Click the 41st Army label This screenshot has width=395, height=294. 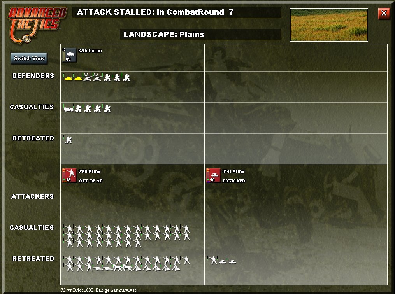(233, 171)
